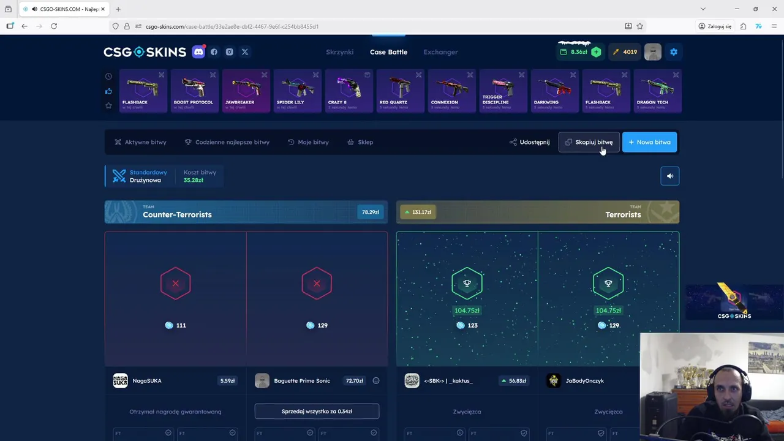The image size is (784, 441).
Task: Click the emoji smiley icon next to Baguette Prime Sonic
Action: 376,381
